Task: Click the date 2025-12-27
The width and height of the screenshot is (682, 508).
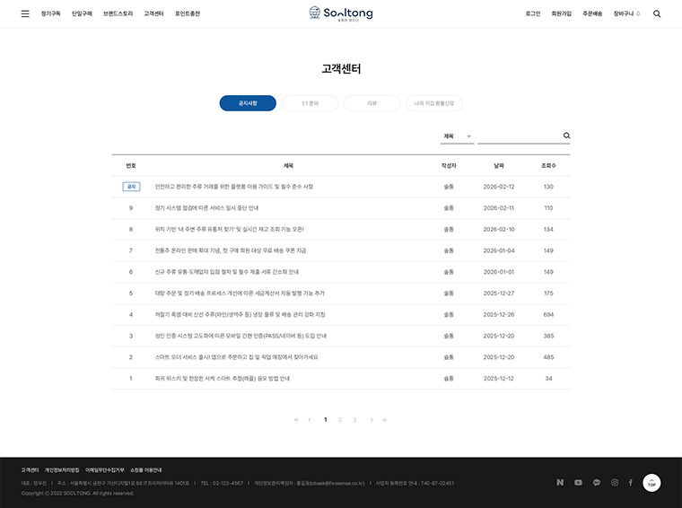Action: 498,293
